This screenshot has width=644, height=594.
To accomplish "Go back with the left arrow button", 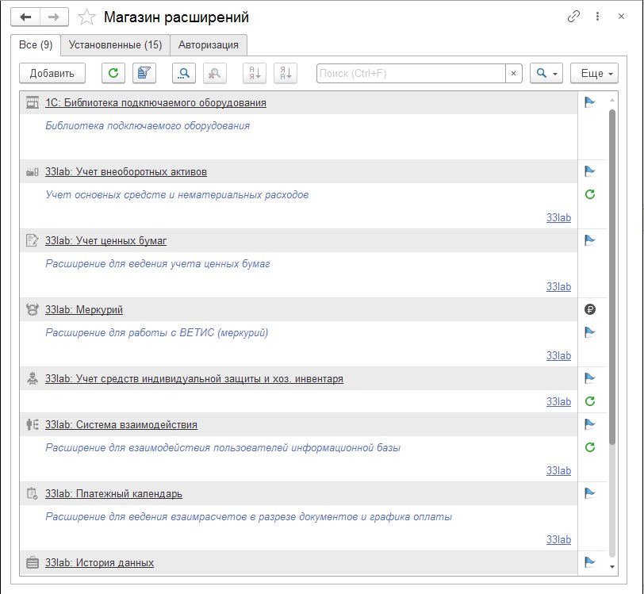I will click(25, 17).
